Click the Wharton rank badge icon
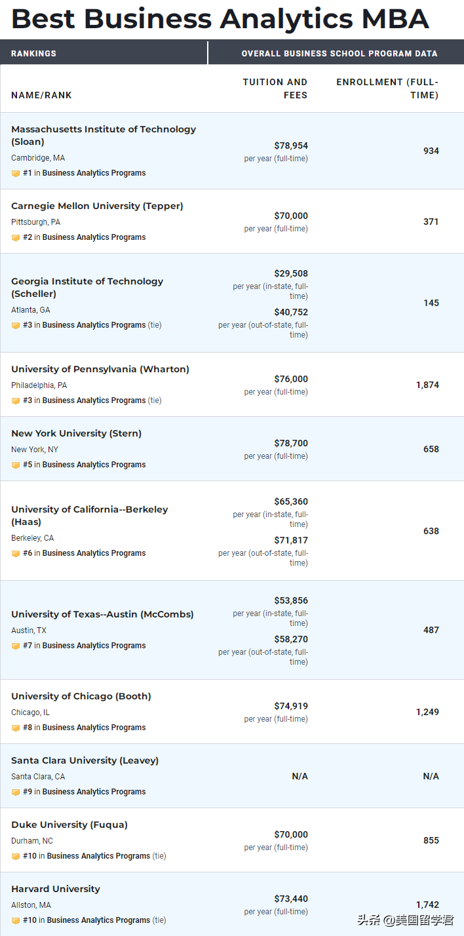 click(x=16, y=401)
